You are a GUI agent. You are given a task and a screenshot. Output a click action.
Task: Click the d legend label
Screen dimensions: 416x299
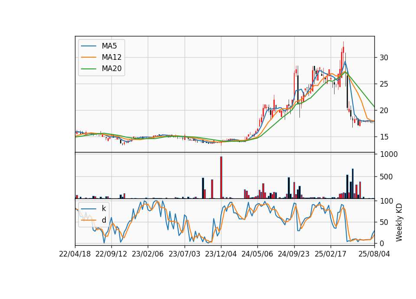104,220
